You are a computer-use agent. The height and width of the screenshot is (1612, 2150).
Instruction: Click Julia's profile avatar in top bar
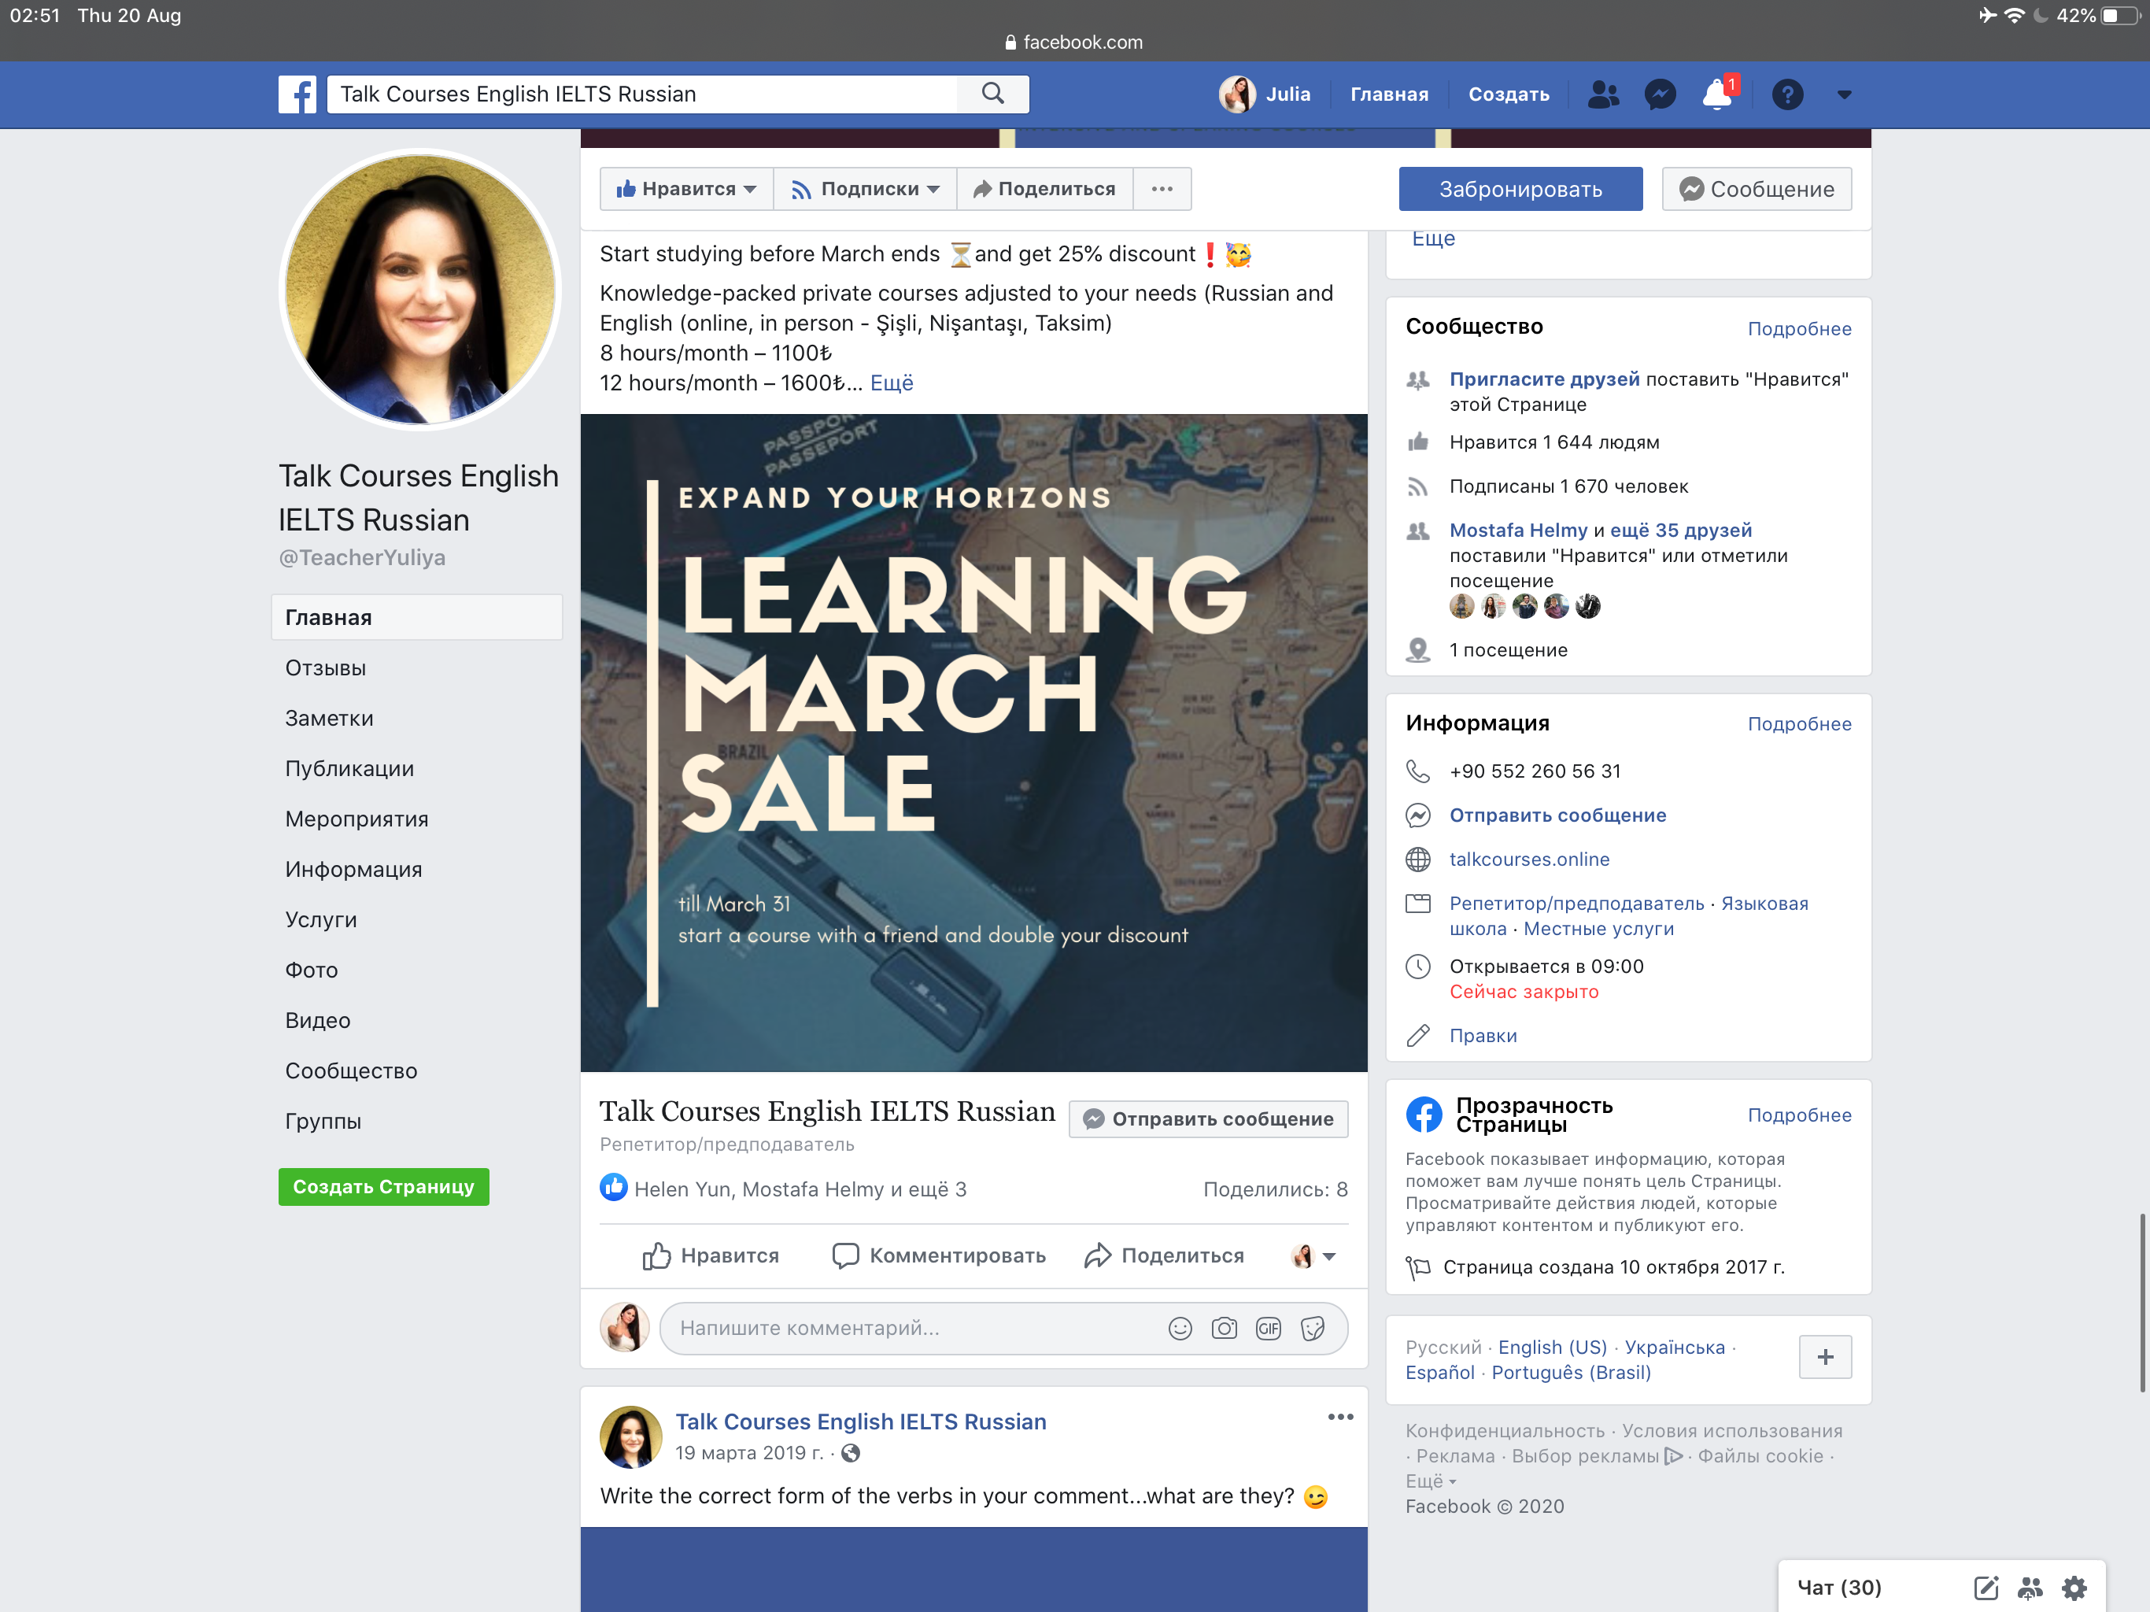click(1237, 94)
